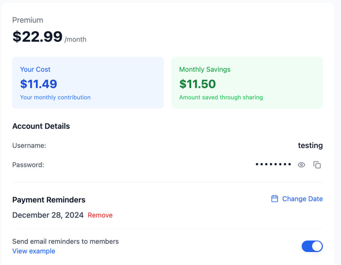Screen dimensions: 341x265
Task: Click 'Send email reminders to members' text
Action: click(66, 241)
